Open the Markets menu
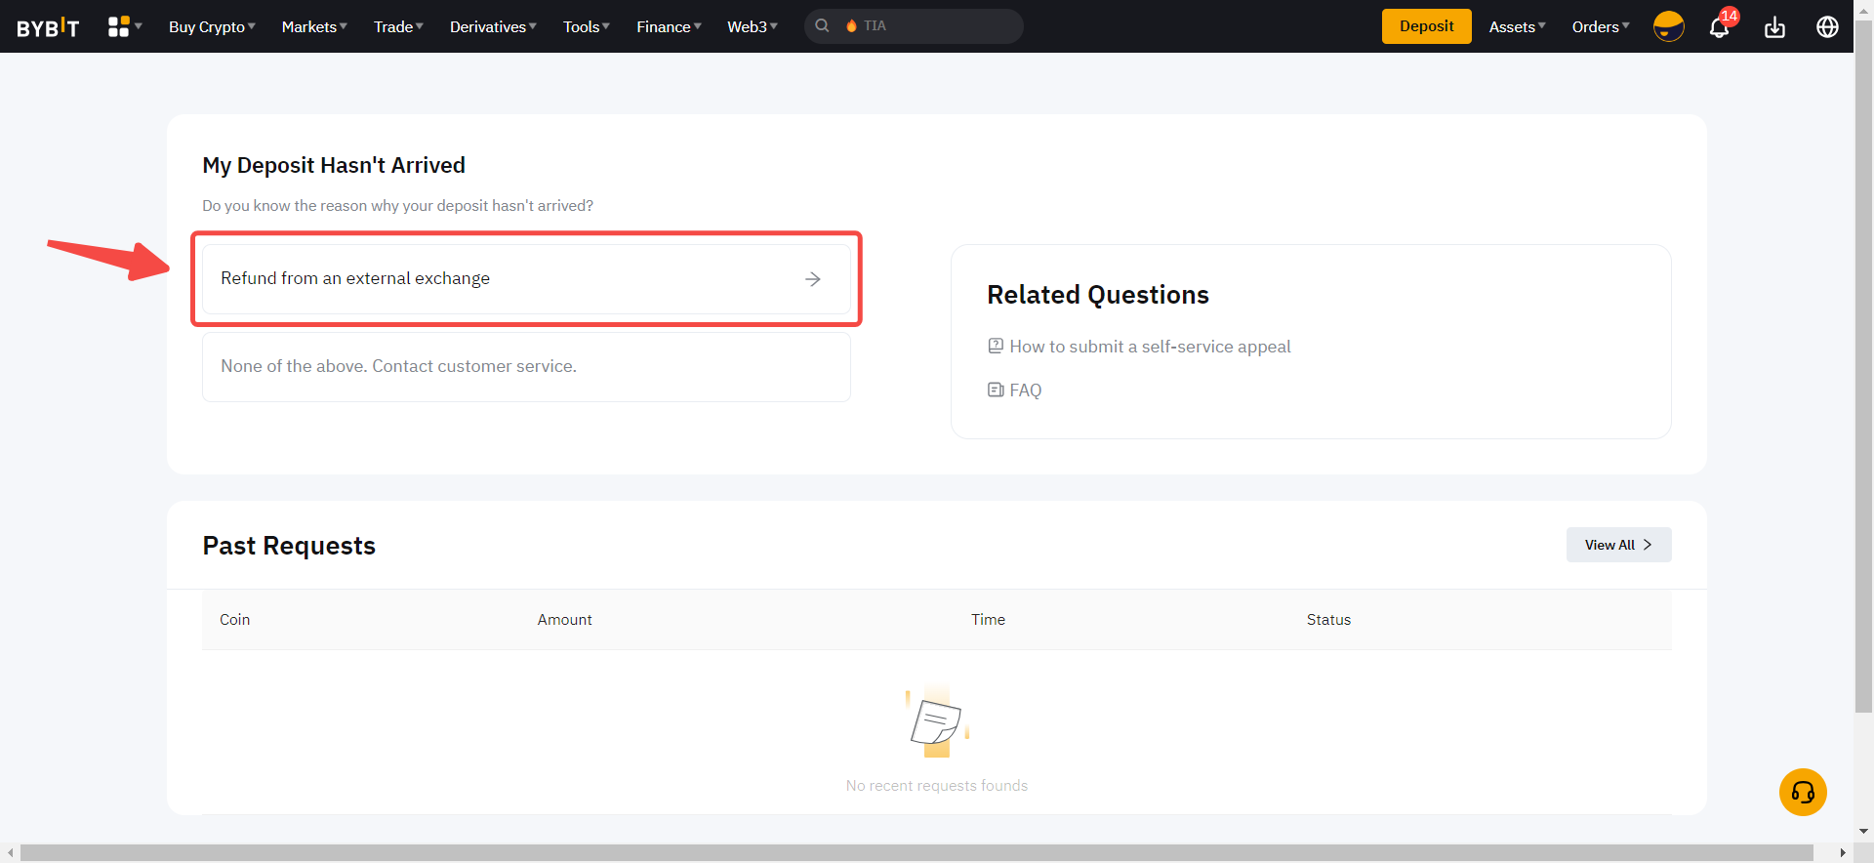Viewport: 1874px width, 863px height. coord(313,27)
